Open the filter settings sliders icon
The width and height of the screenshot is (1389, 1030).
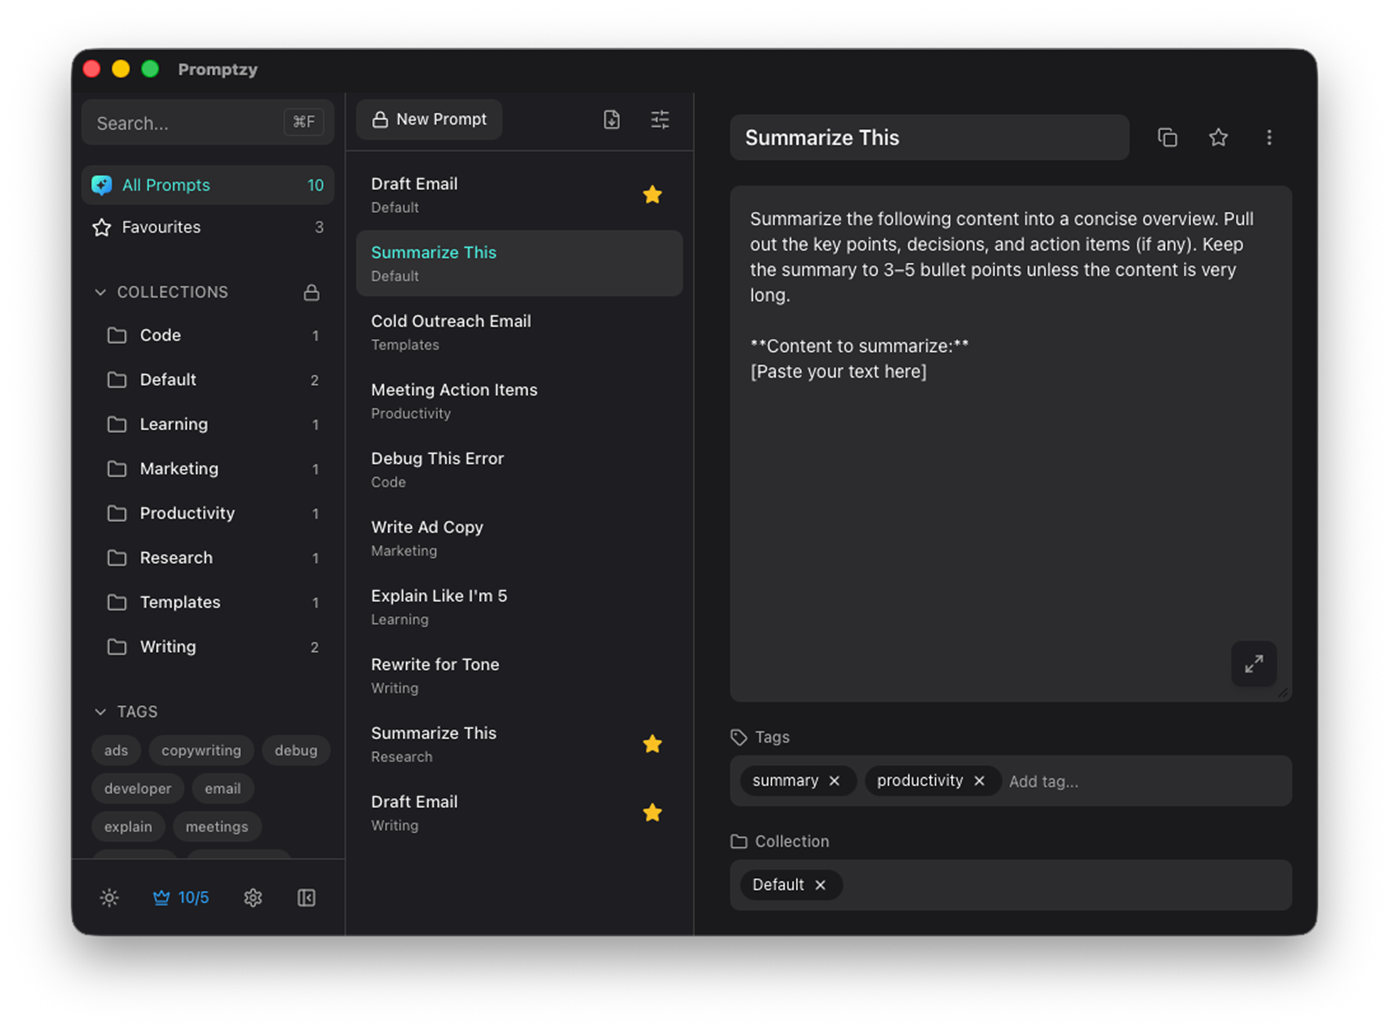660,119
